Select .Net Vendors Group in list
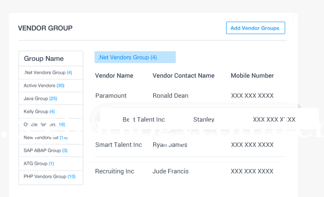324x197 pixels. pyautogui.click(x=51, y=73)
